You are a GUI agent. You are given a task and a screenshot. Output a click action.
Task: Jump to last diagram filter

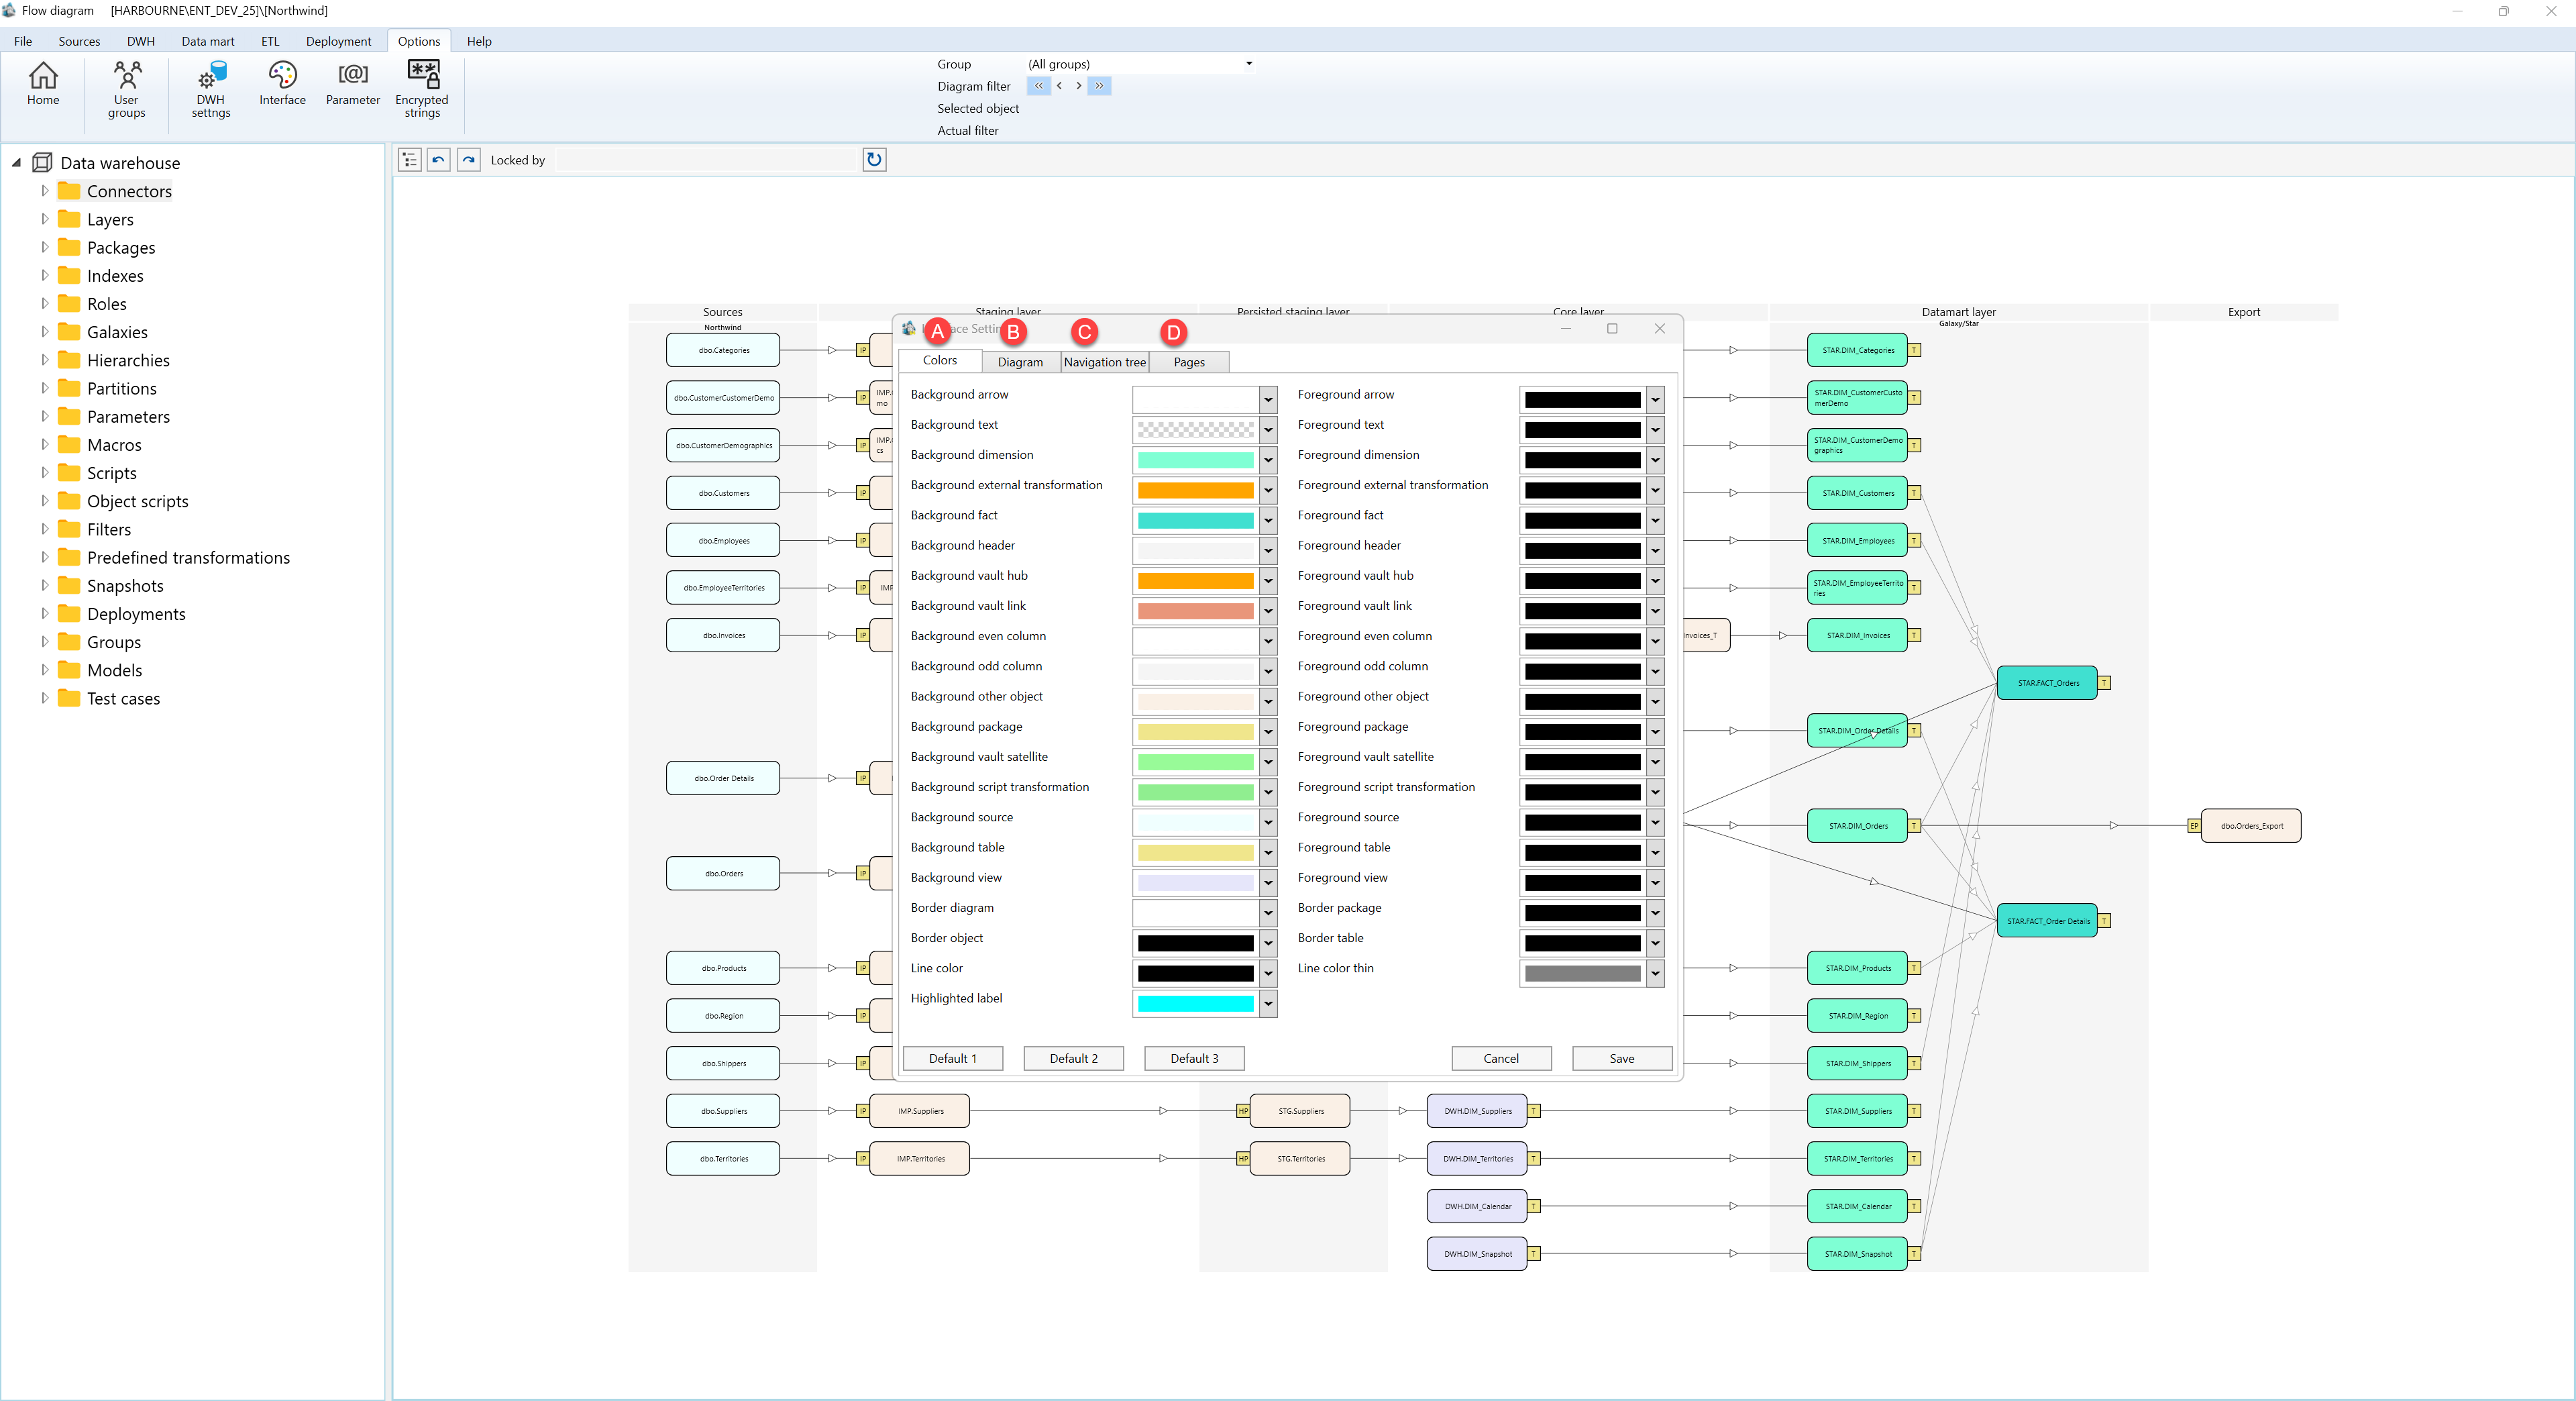[x=1099, y=86]
